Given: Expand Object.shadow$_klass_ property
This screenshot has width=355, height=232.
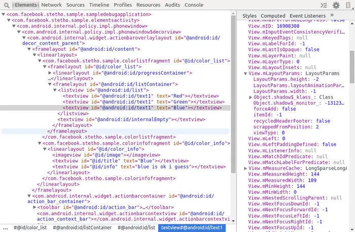Looking at the screenshot, I should [x=251, y=97].
